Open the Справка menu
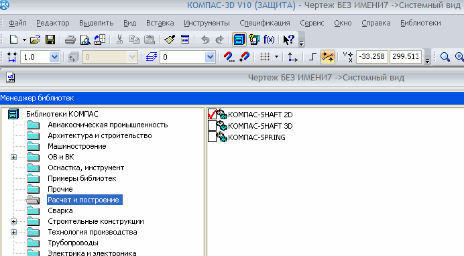The image size is (464, 256). coord(375,23)
